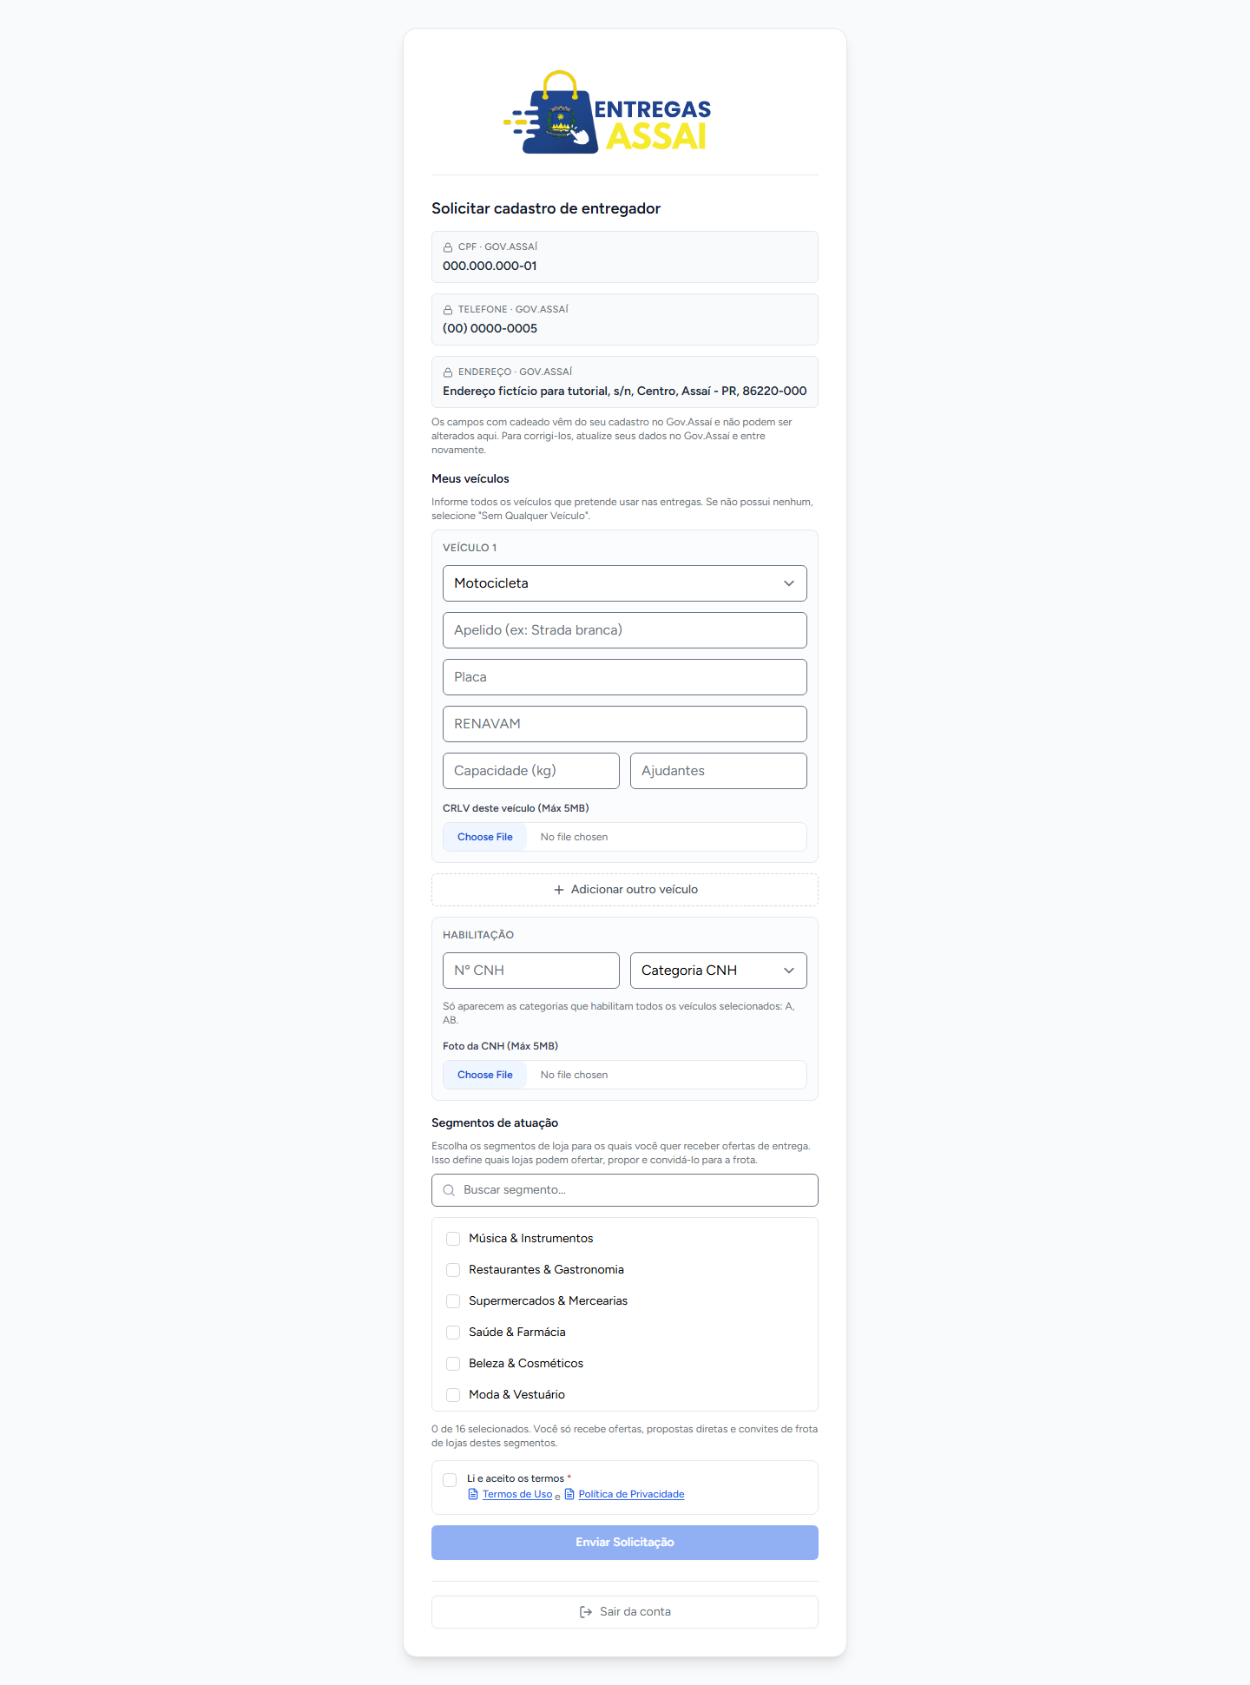
Task: Click the magnifier icon in segment search
Action: click(449, 1190)
